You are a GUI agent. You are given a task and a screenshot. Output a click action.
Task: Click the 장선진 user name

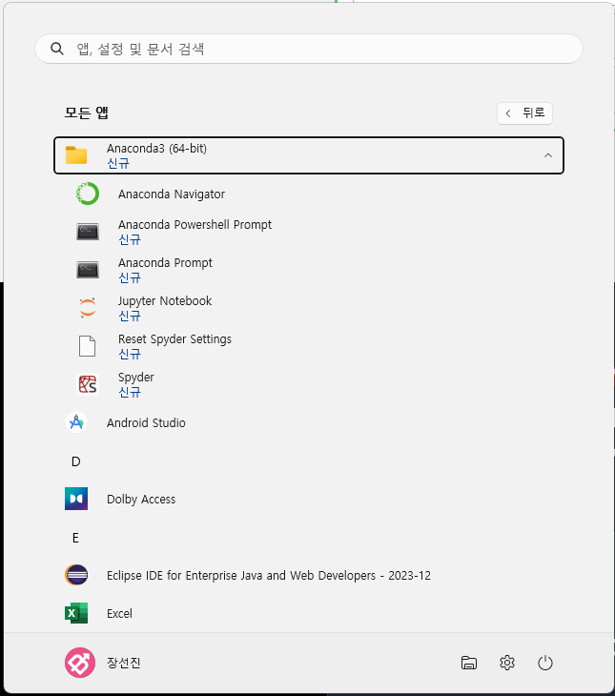point(123,663)
